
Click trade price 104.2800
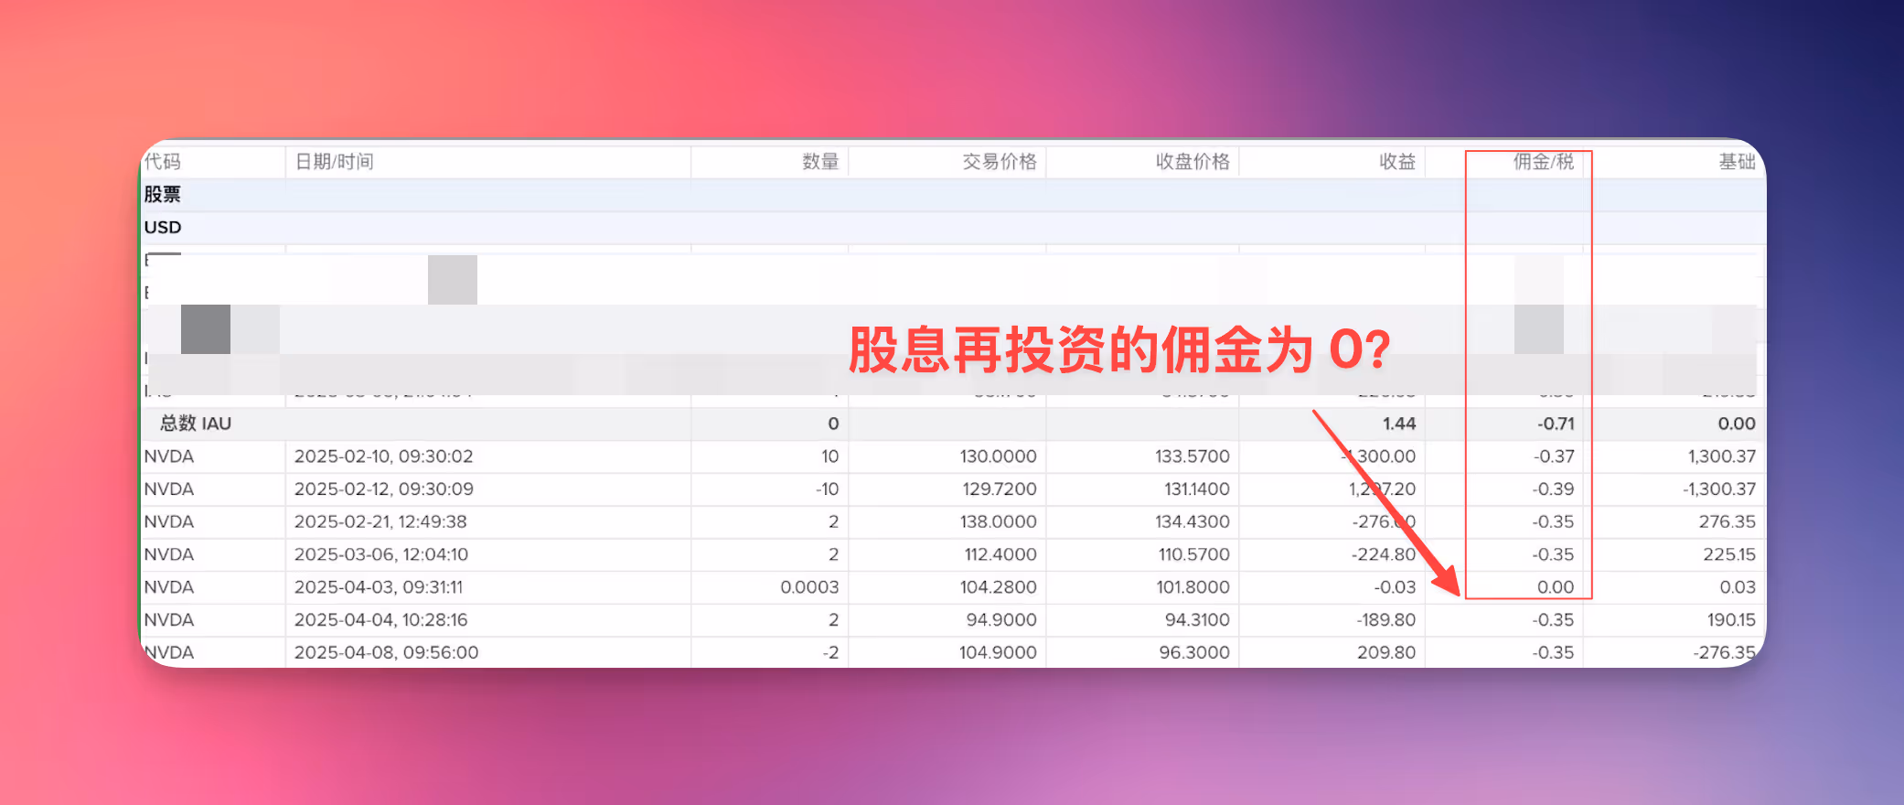[998, 587]
